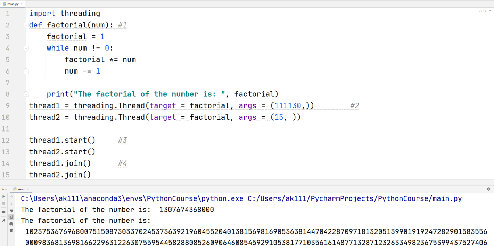Click the Up the Stack Trace arrow icon
The height and width of the screenshot is (246, 494).
11,197
